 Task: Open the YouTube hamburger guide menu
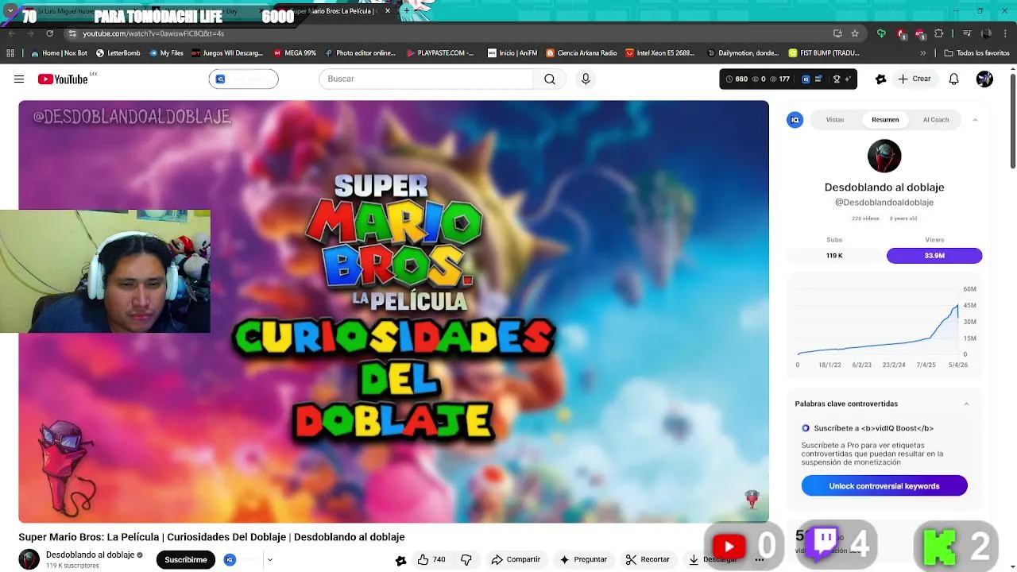[x=19, y=79]
